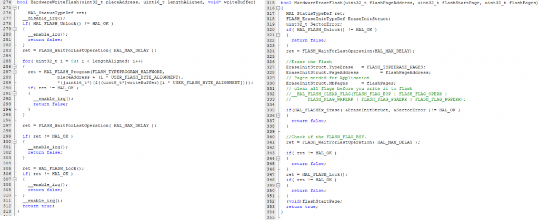This screenshot has height=220, width=539.
Task: Click line number 274 in the left gutter
Action: click(6, 3)
